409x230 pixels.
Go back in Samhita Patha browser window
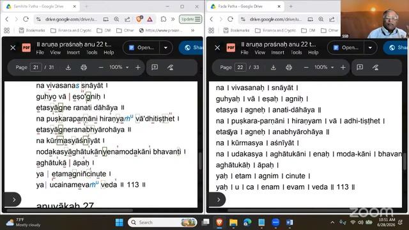pyautogui.click(x=7, y=19)
